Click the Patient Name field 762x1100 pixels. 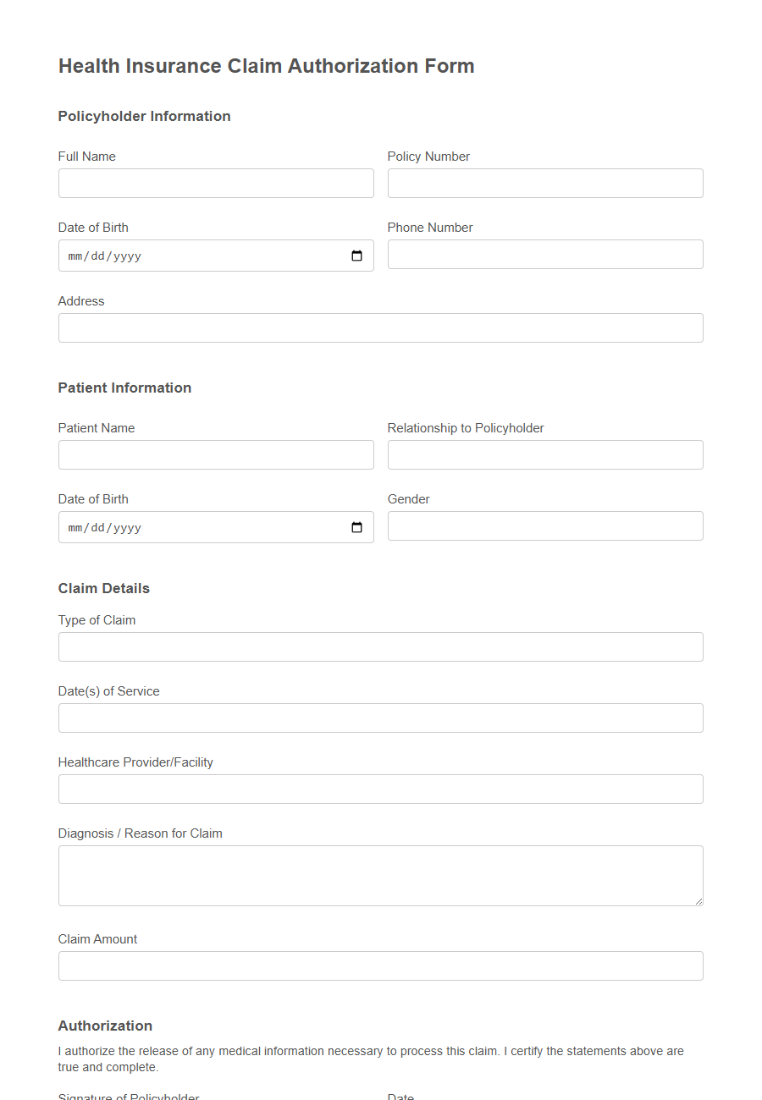tap(215, 454)
